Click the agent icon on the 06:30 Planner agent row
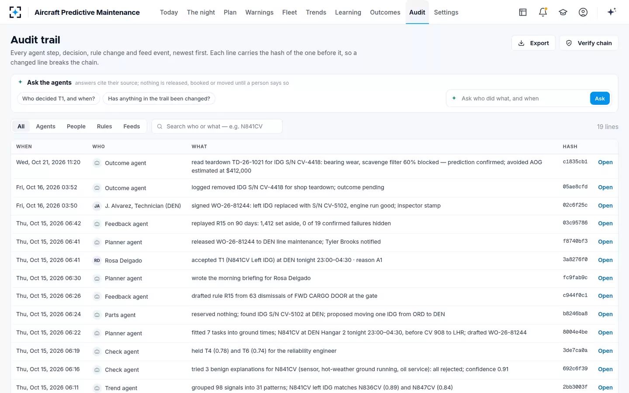Image resolution: width=629 pixels, height=393 pixels. coord(97,278)
